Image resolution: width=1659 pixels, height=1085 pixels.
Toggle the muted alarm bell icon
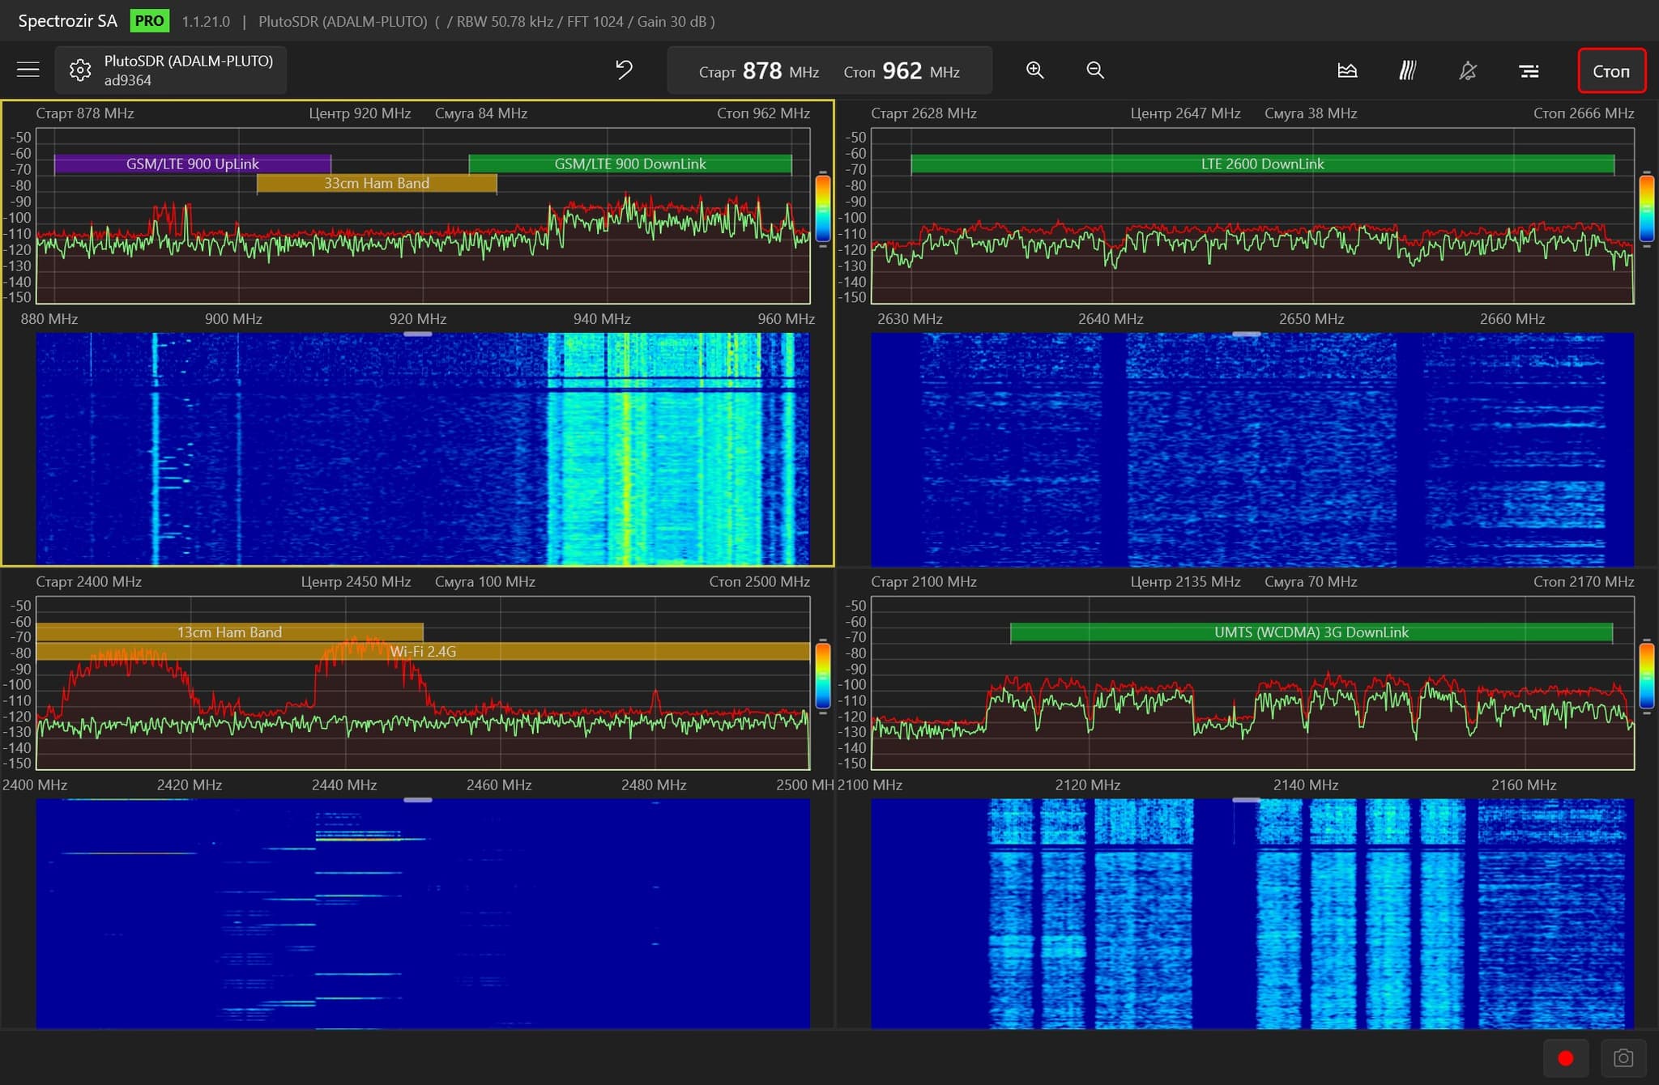(1468, 70)
